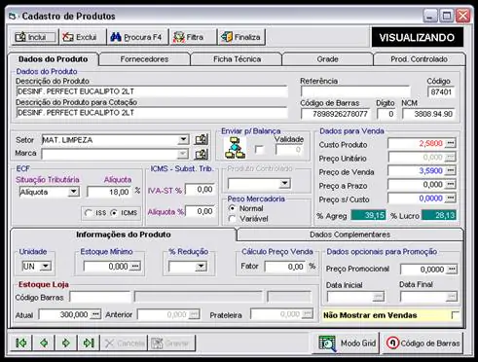The height and width of the screenshot is (362, 478).
Task: Click the Estoque Loja Código Barras field
Action: tap(100, 297)
